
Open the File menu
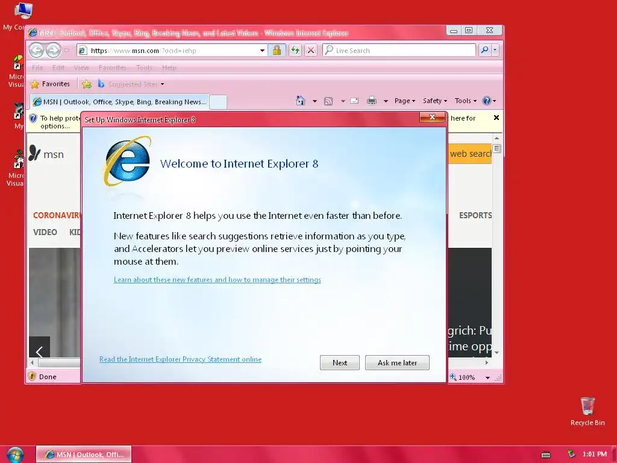pyautogui.click(x=37, y=68)
